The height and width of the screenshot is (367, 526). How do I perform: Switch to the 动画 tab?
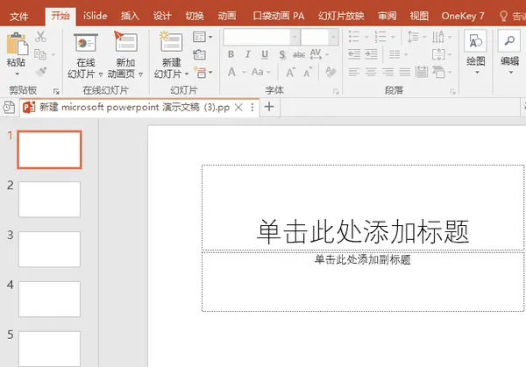[x=227, y=16]
